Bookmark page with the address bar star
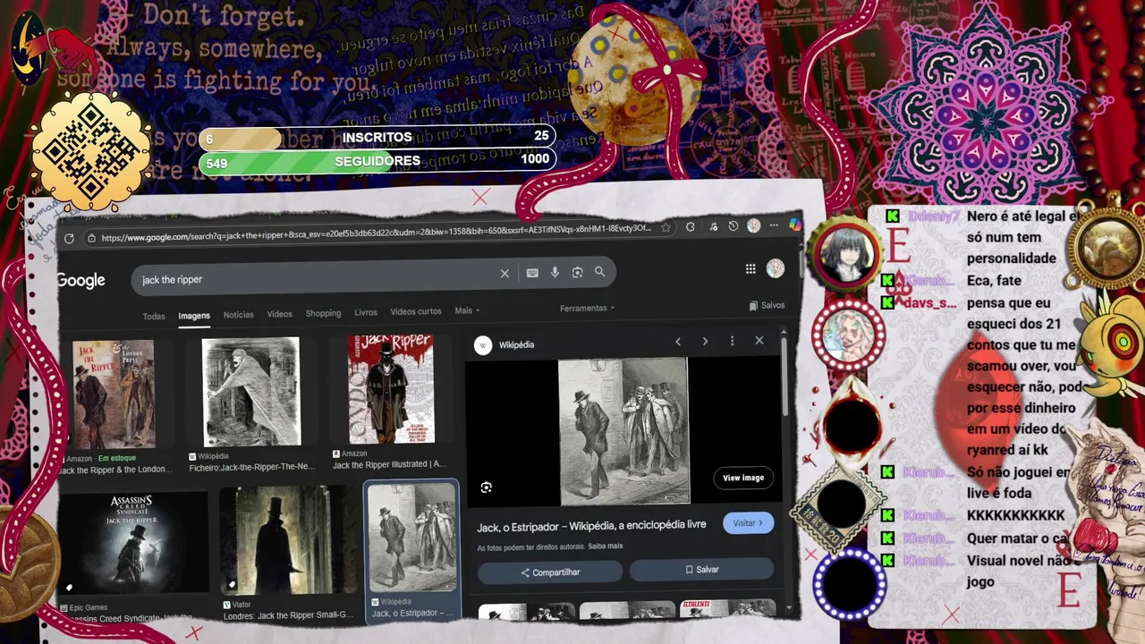1145x644 pixels. point(666,228)
